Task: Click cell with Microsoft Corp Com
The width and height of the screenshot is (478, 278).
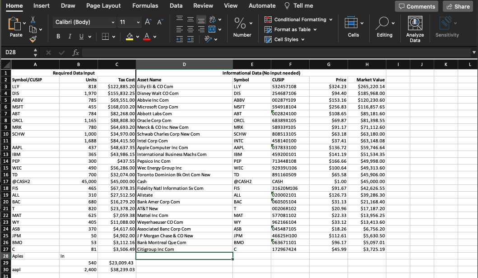Action: (x=184, y=107)
